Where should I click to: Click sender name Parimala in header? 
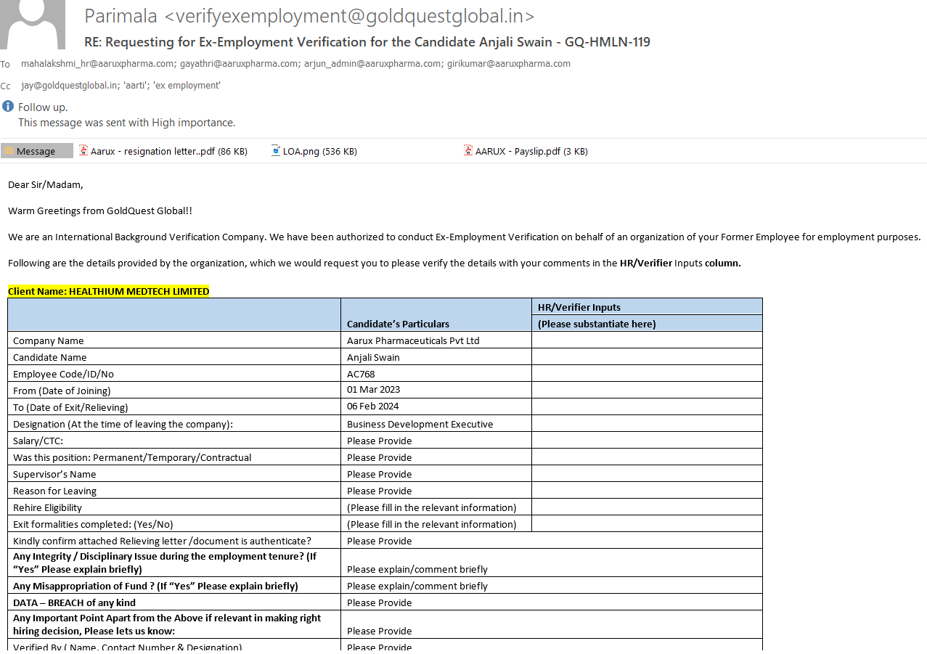(121, 15)
